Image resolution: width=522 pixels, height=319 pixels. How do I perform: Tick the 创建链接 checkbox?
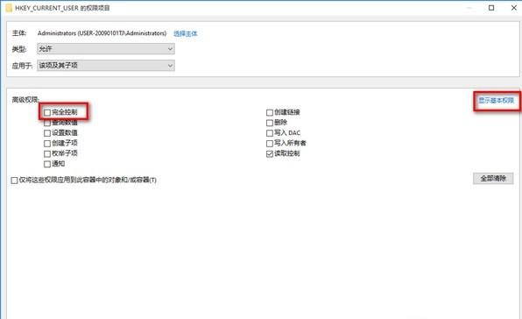coord(270,112)
